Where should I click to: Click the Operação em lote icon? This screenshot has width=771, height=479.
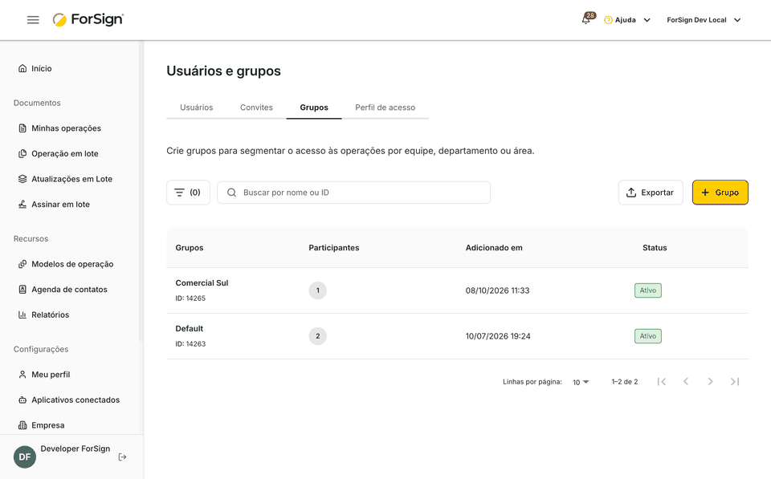click(22, 154)
